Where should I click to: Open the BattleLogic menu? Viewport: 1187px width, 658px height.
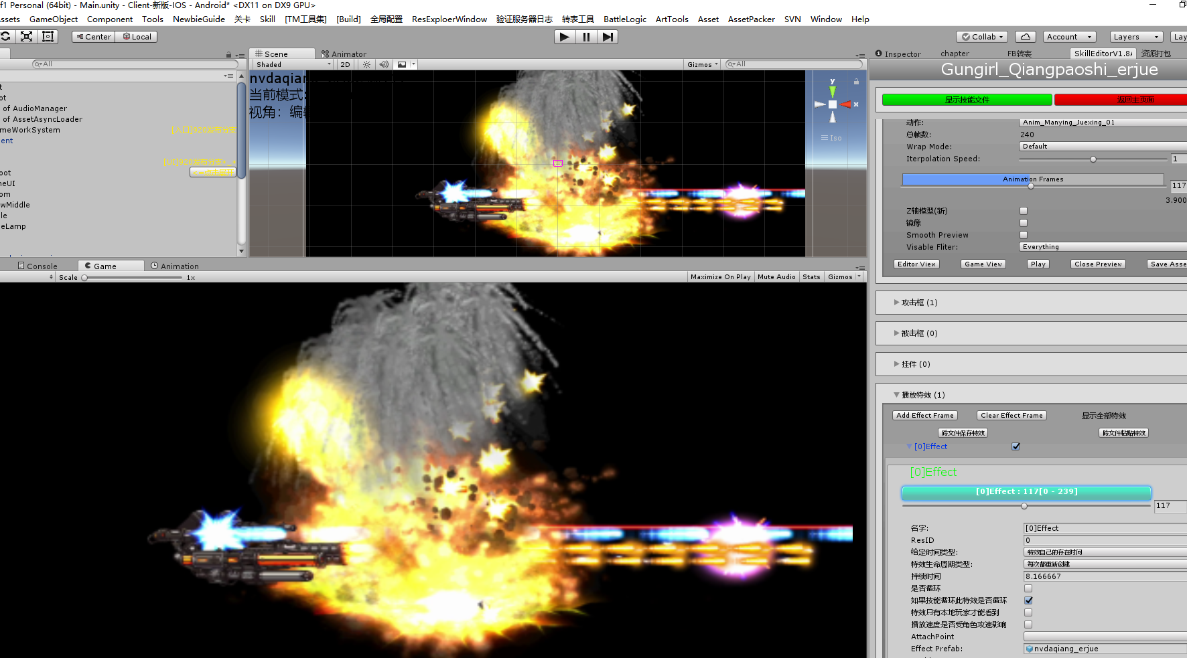(625, 19)
